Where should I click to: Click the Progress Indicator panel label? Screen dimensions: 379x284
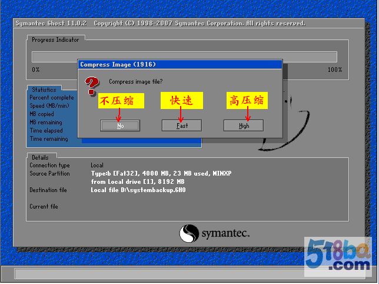coord(55,39)
